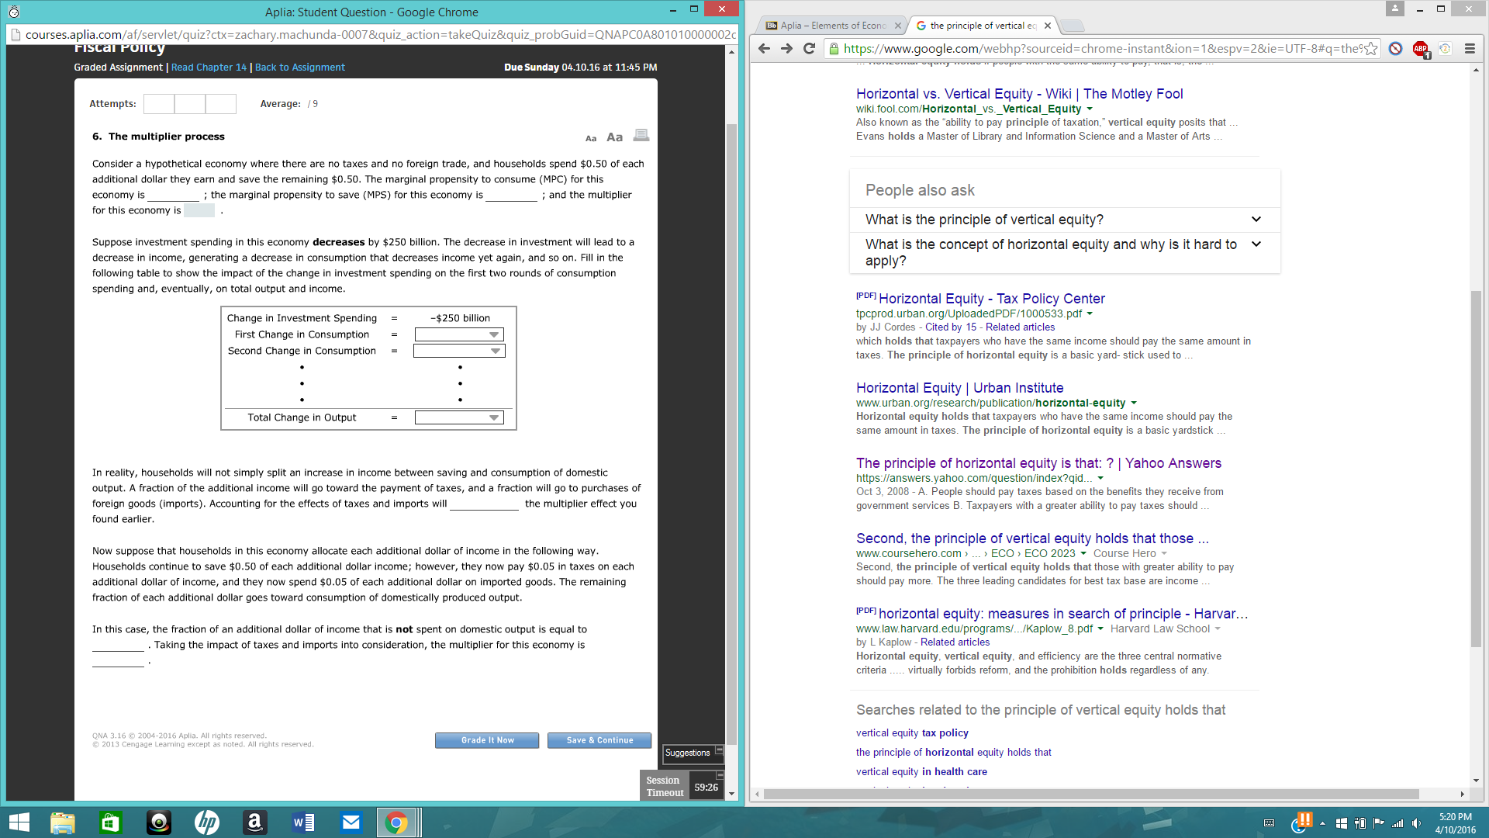The image size is (1489, 838).
Task: Click the red circle extension icon
Action: [1395, 48]
